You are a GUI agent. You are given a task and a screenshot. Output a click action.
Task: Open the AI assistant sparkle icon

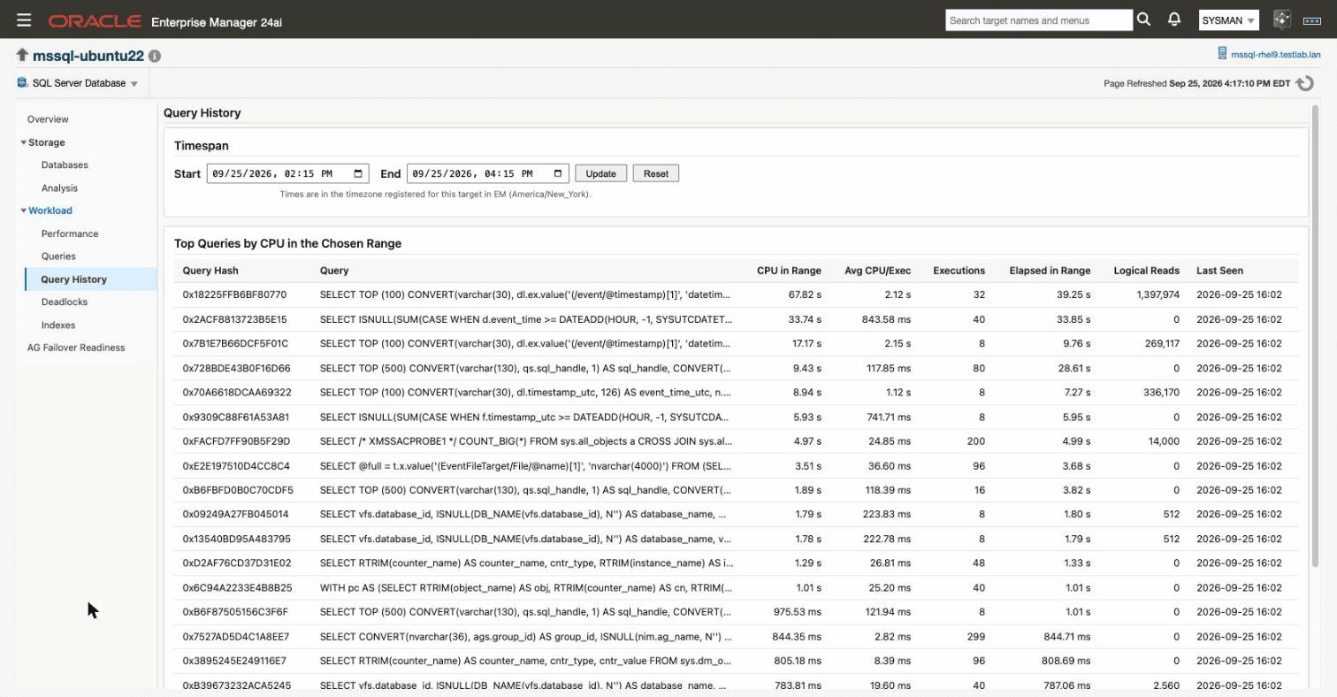point(1282,19)
